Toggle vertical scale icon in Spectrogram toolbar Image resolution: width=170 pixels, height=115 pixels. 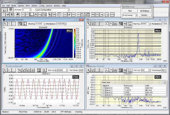pos(25,24)
